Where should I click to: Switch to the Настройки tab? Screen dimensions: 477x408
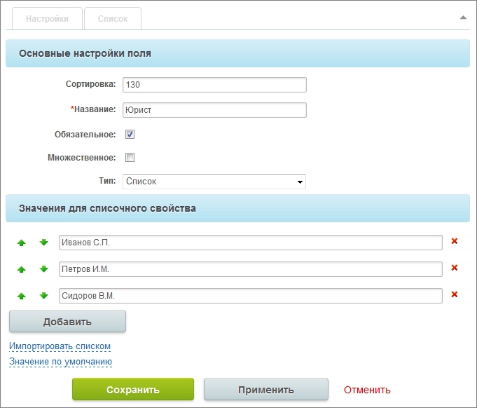47,19
